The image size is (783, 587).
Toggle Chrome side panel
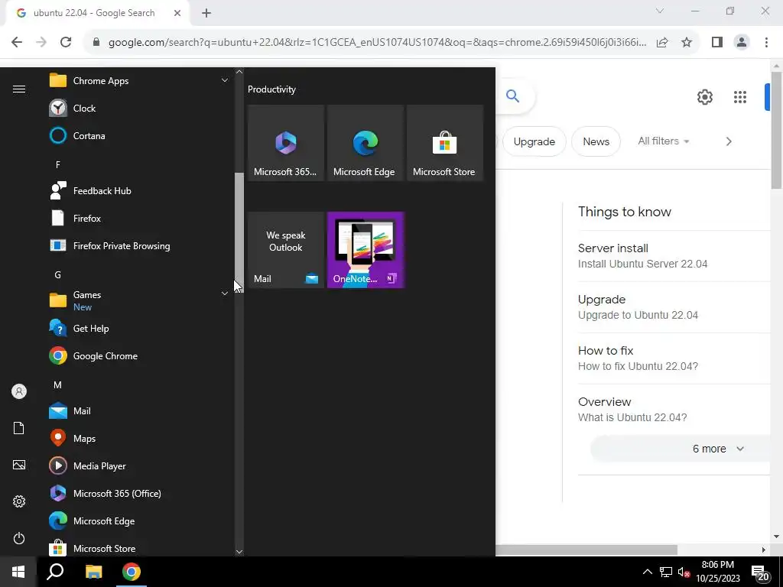click(717, 43)
